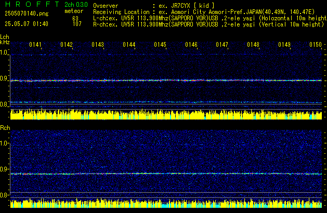Click the 0148 time marker
The width and height of the screenshot is (327, 213).
point(253,45)
